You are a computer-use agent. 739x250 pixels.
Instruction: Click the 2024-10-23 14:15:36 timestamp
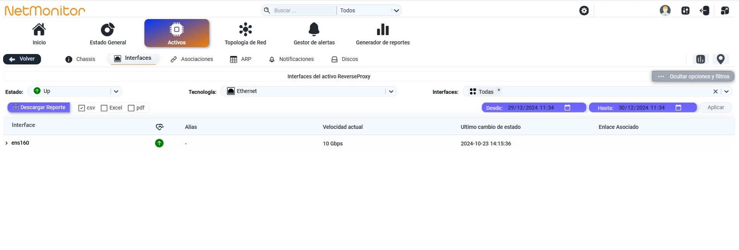click(x=486, y=144)
